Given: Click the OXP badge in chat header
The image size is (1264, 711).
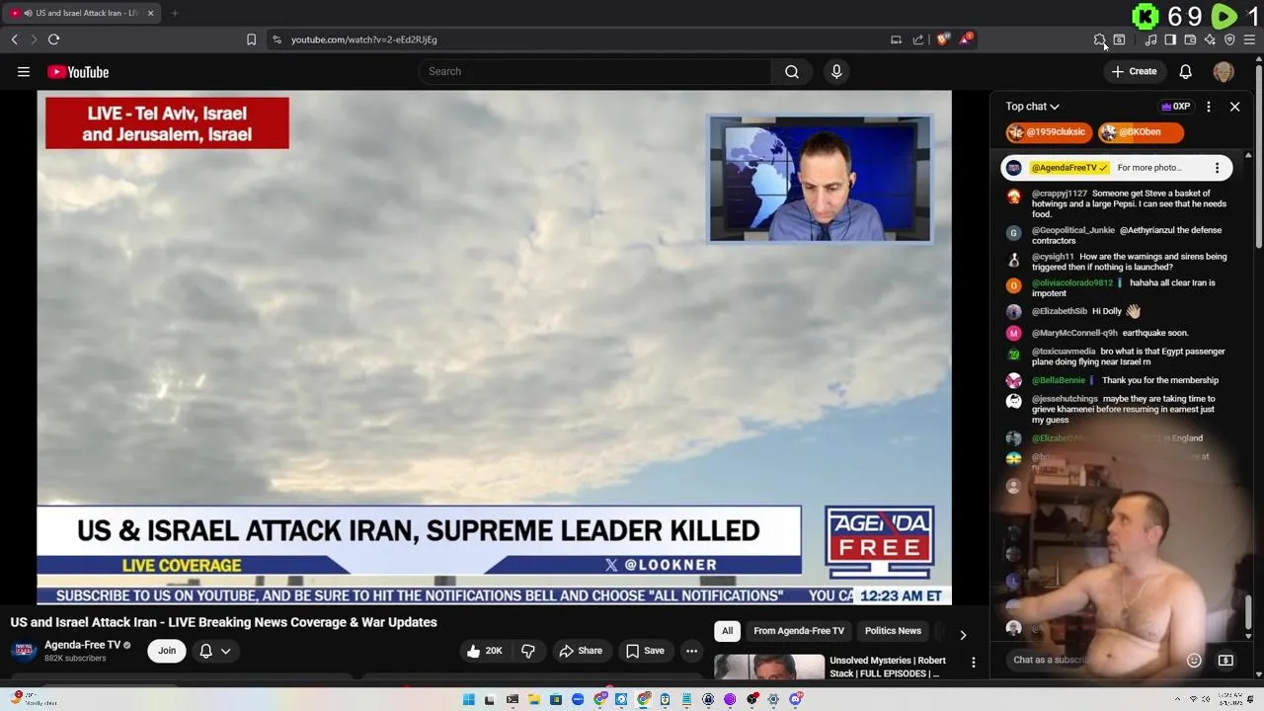Looking at the screenshot, I should click(1176, 107).
